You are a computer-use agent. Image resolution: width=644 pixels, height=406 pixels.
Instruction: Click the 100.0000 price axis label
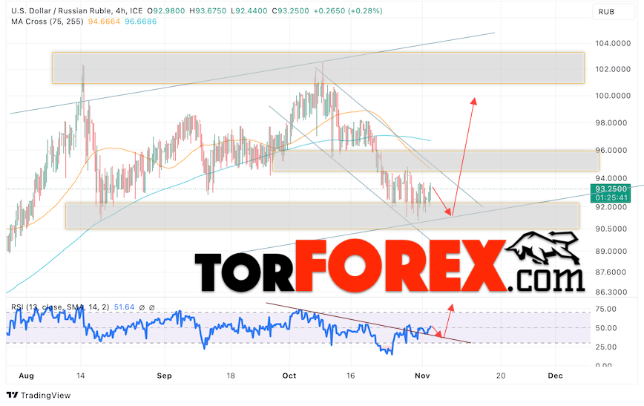(613, 96)
